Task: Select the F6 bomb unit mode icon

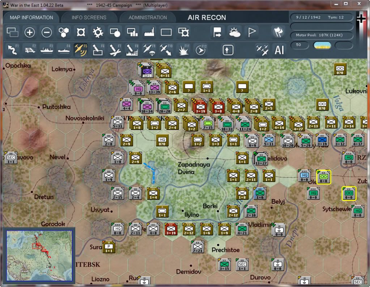Action: tap(98, 50)
